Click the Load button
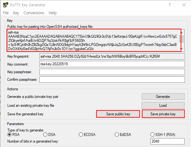The image size is (191, 147). 163,105
